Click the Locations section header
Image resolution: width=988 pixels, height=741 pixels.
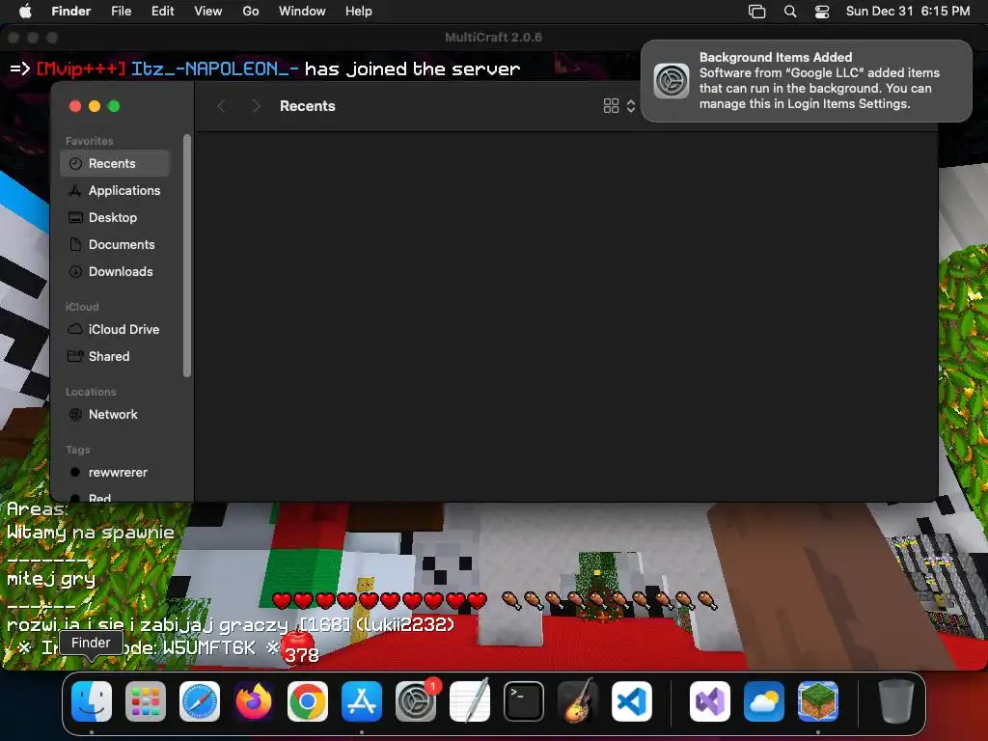click(91, 392)
